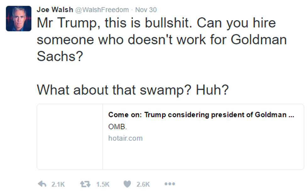The height and width of the screenshot is (192, 308).
Task: Click the 2.6K likes count
Action: tap(143, 184)
